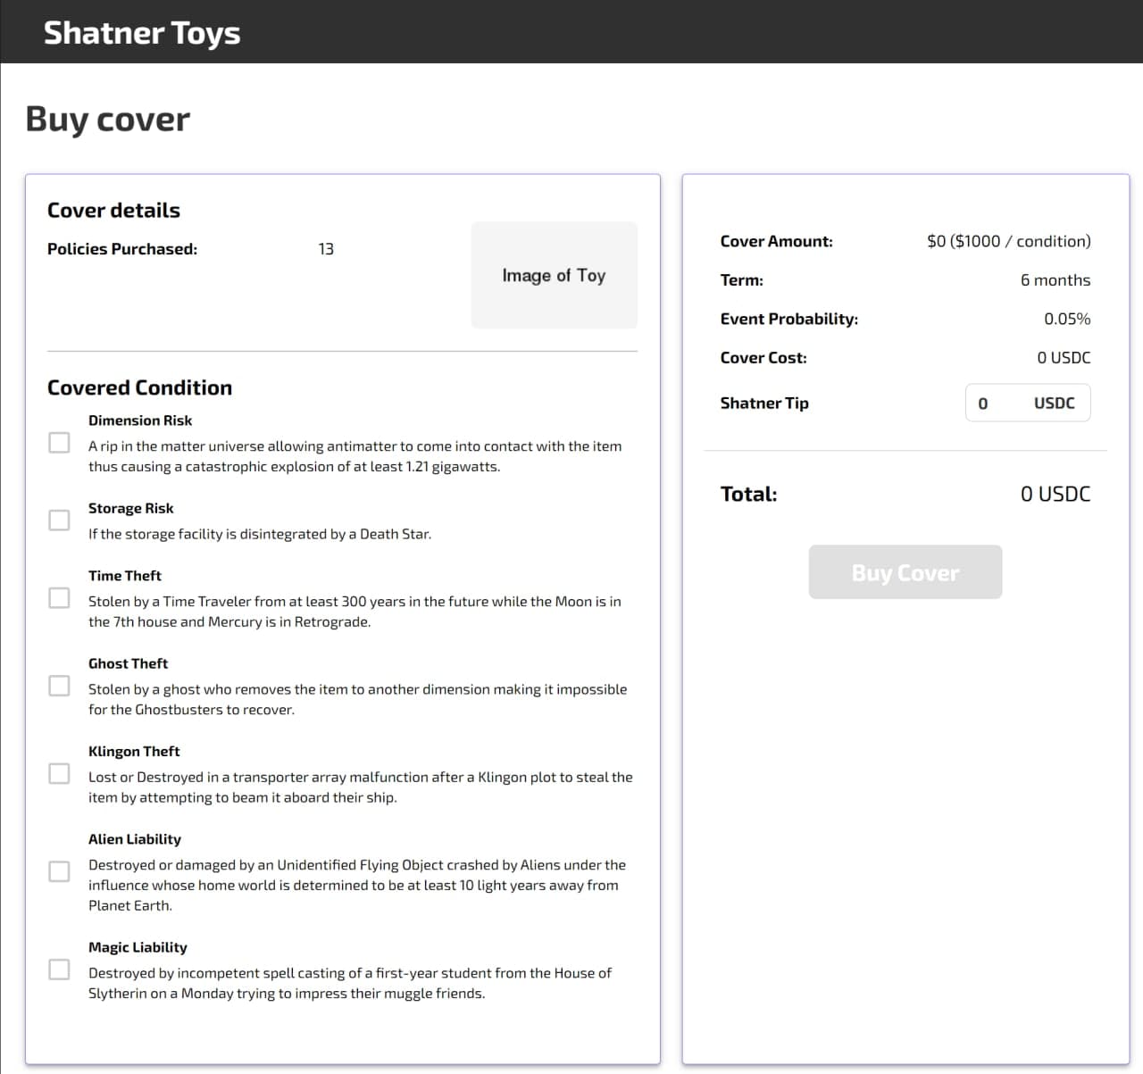
Task: Click the 'Total:' label
Action: 749,494
